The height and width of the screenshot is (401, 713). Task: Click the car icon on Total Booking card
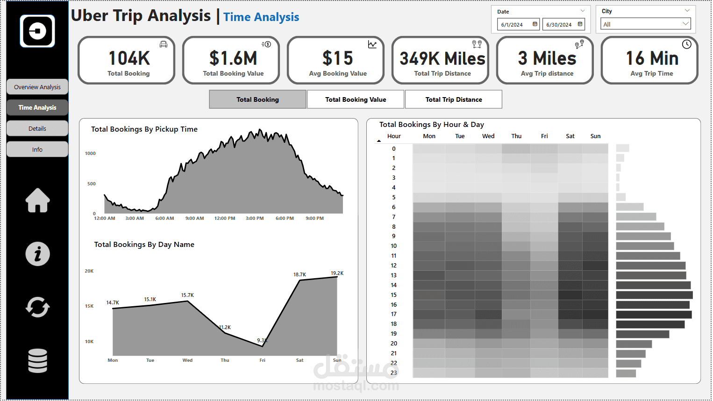[164, 44]
